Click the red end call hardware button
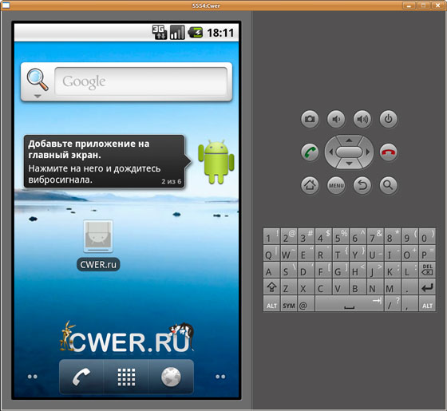The image size is (447, 411). (389, 152)
